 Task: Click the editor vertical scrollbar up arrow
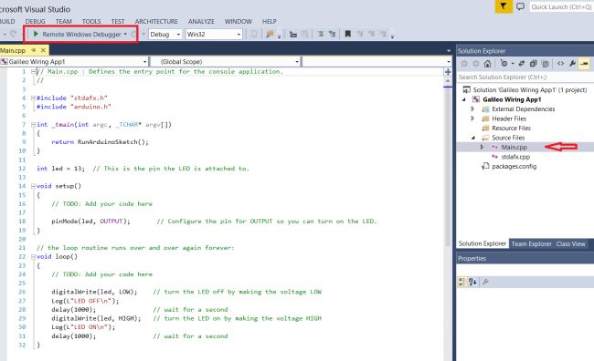(x=448, y=81)
